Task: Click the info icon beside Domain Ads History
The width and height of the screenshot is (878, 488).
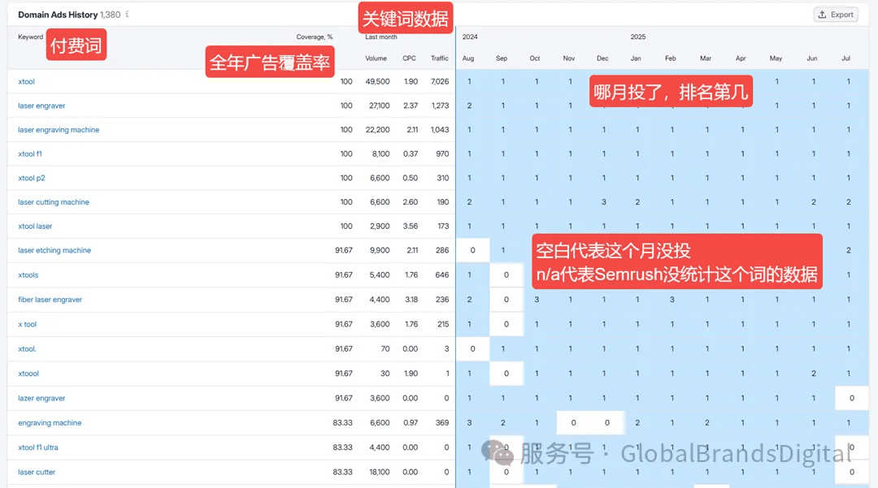Action: click(x=127, y=14)
